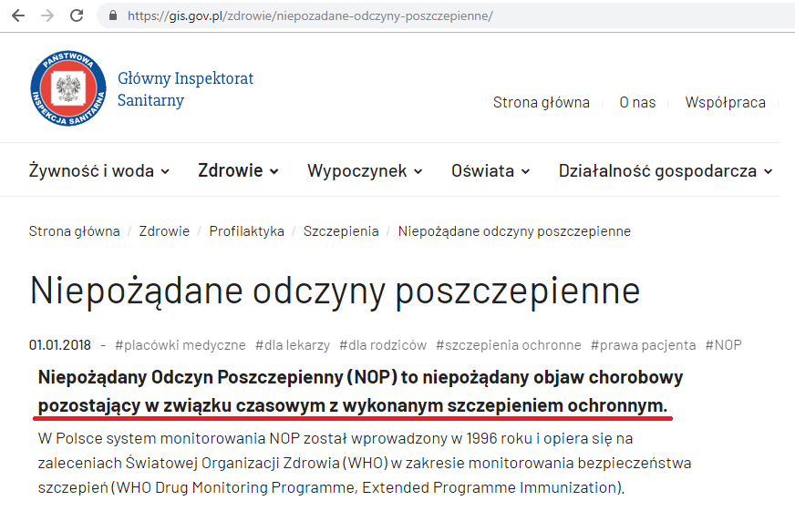The image size is (795, 511).
Task: Select the #szczepienia ochronne tag
Action: click(x=508, y=345)
